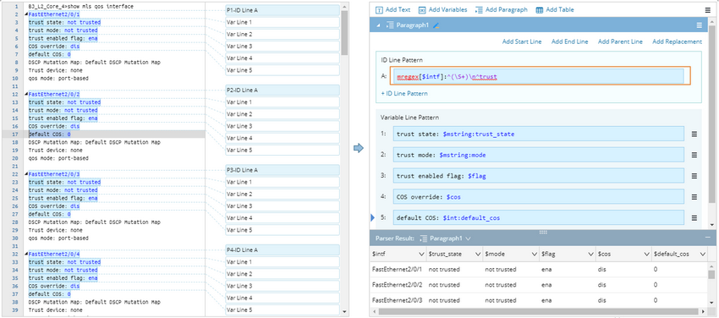Click the Add Variables icon

coord(422,9)
